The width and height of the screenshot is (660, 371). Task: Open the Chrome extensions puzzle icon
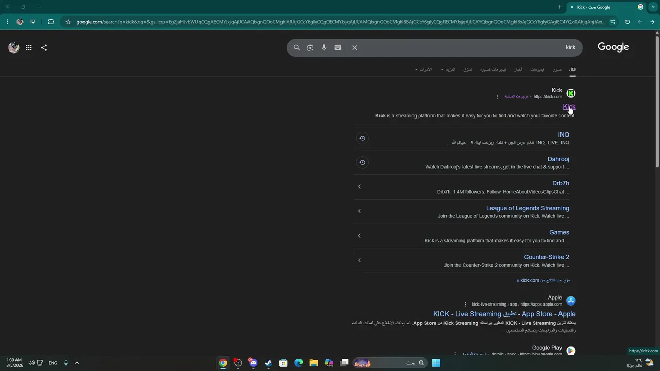(x=51, y=22)
